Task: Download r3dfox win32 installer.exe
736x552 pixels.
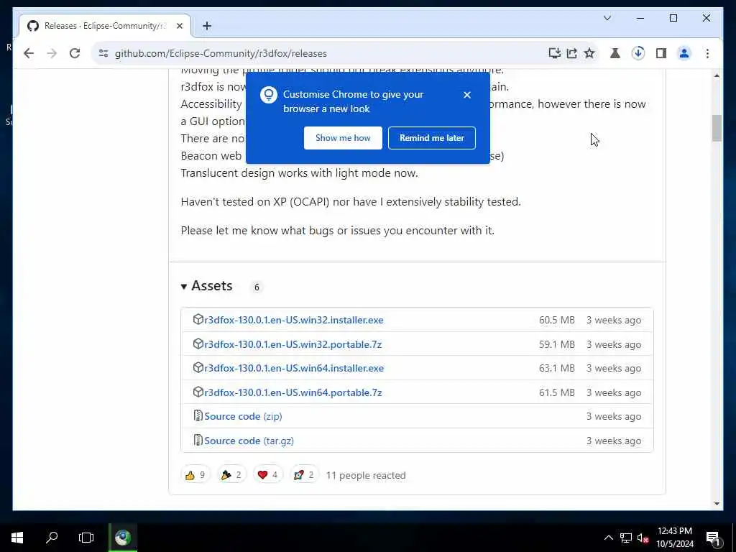Action: [294, 320]
